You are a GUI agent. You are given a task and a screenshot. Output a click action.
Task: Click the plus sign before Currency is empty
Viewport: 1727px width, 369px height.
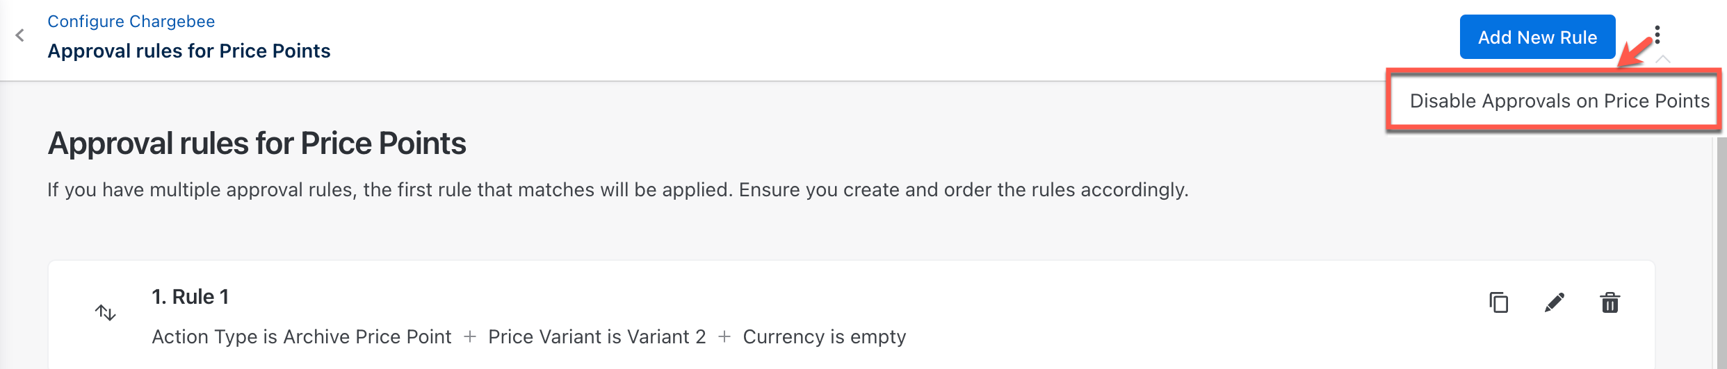pyautogui.click(x=724, y=337)
